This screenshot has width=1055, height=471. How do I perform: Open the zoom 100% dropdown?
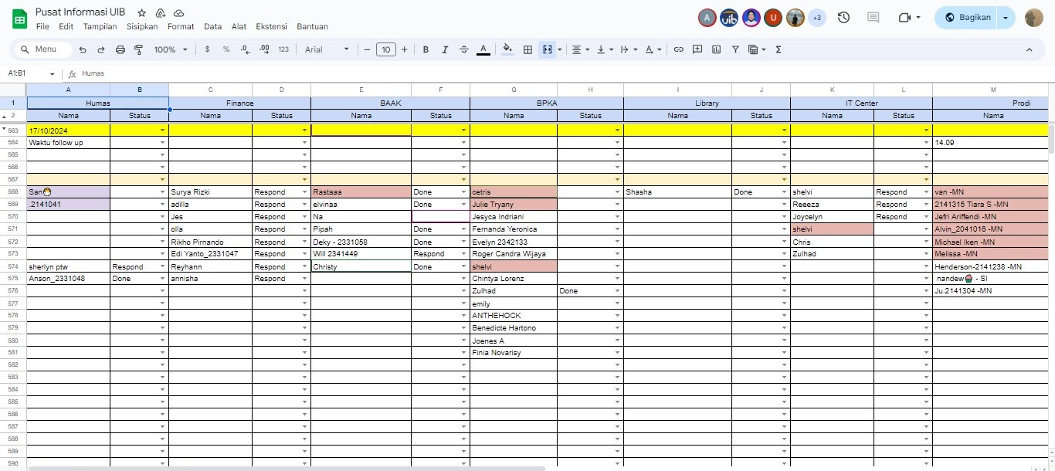[x=170, y=49]
